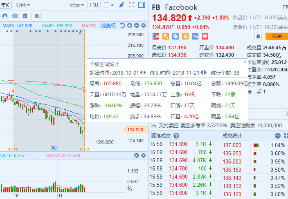
Task: Open the 显示 display options dropdown
Action: tap(76, 5)
